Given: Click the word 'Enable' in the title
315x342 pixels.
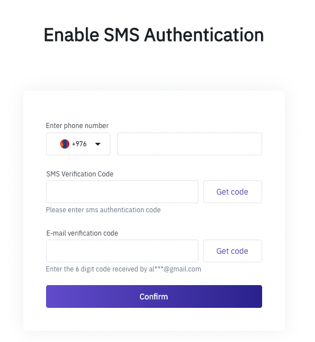Looking at the screenshot, I should click(72, 35).
